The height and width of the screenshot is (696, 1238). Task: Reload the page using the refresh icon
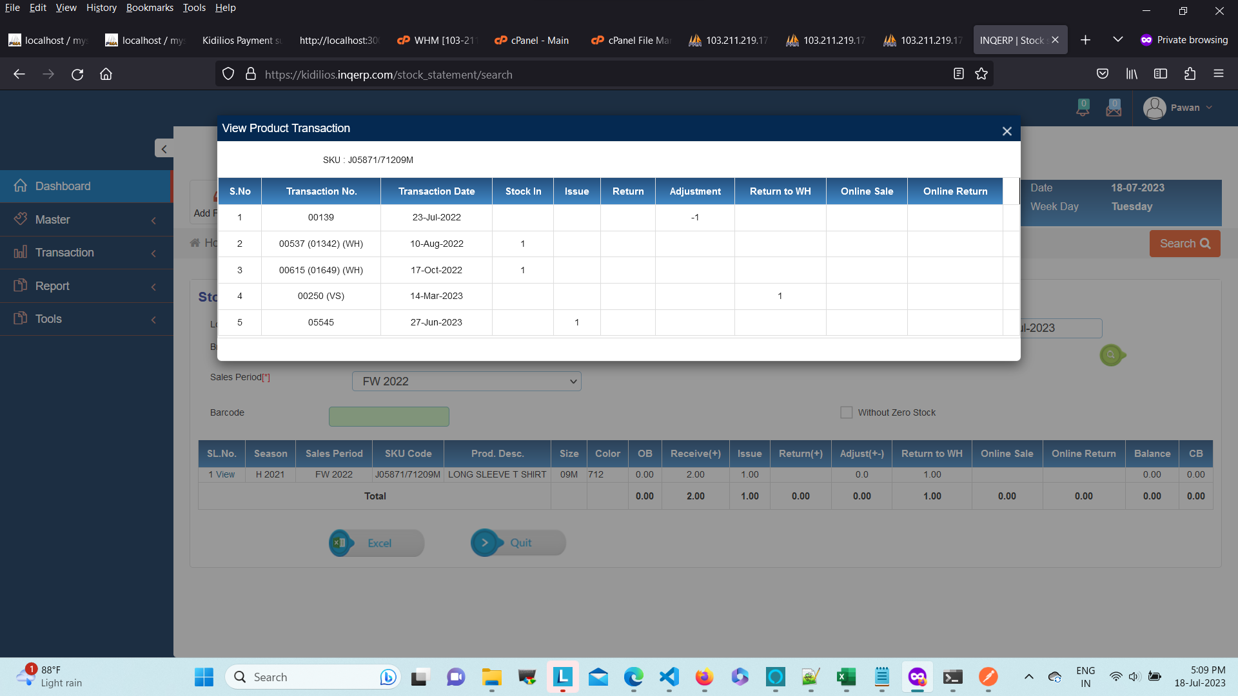77,74
